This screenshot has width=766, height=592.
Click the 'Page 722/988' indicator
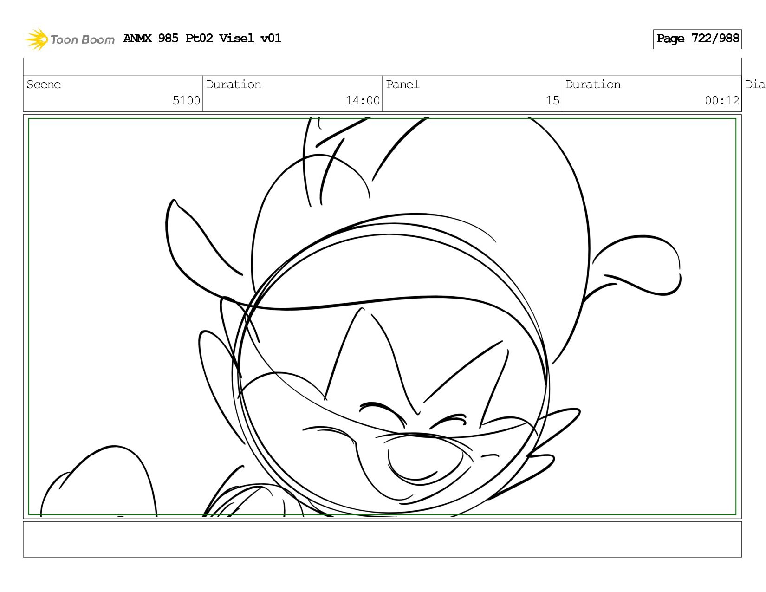tap(697, 39)
